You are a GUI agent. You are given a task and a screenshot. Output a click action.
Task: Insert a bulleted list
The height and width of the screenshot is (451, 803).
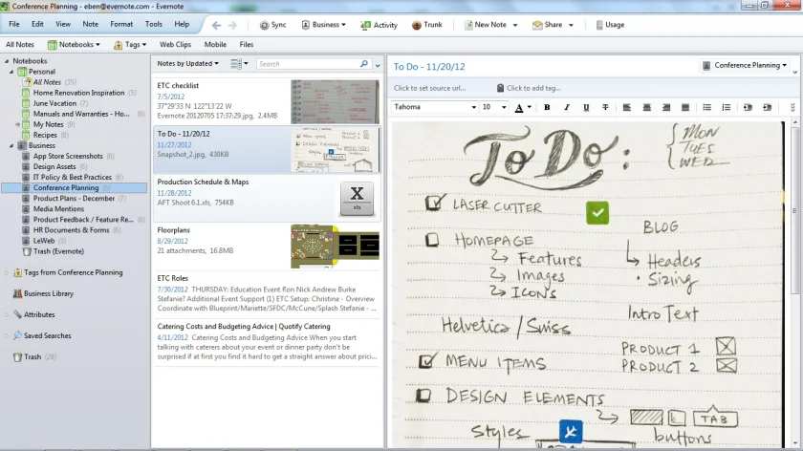(x=706, y=108)
